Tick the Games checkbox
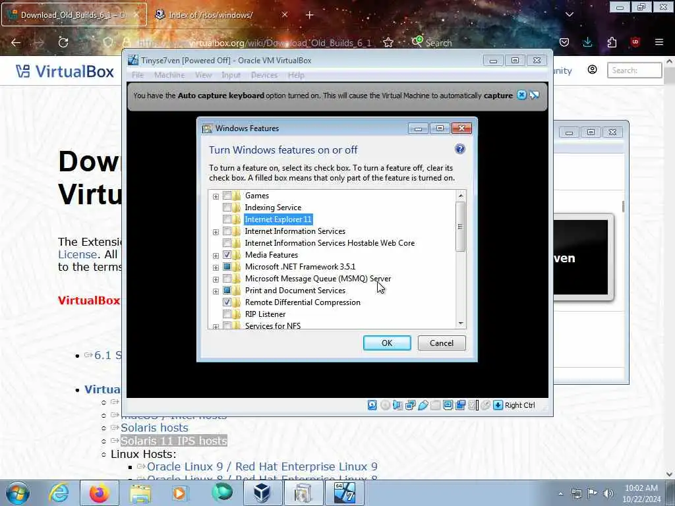675x506 pixels. (x=227, y=196)
